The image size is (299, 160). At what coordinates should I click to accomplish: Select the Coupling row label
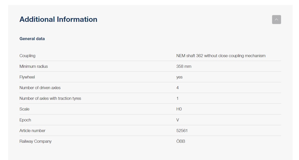28,56
